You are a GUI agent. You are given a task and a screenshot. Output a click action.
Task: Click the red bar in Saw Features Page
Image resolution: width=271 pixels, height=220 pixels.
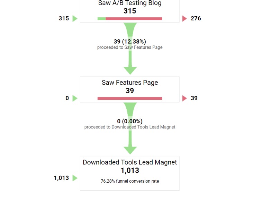(130, 98)
